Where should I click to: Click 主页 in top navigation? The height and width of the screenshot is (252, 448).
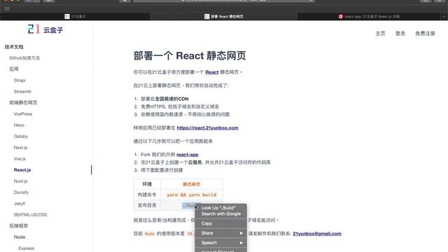[x=380, y=34]
